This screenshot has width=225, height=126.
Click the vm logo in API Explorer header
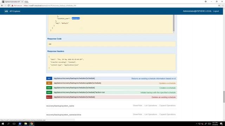click(x=6, y=11)
